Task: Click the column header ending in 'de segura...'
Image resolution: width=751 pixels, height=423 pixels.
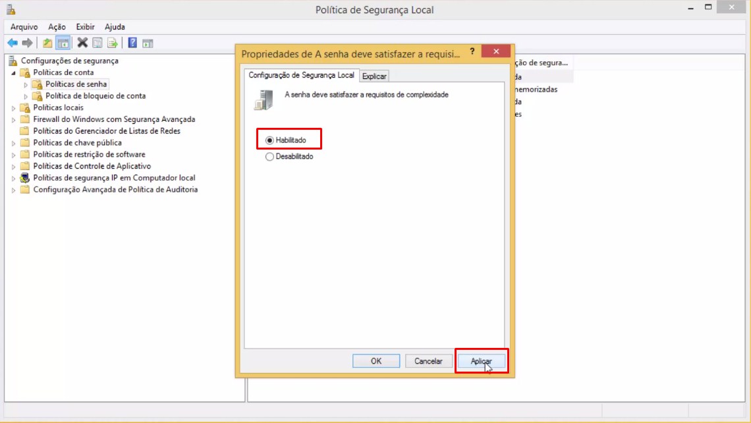Action: pos(543,63)
